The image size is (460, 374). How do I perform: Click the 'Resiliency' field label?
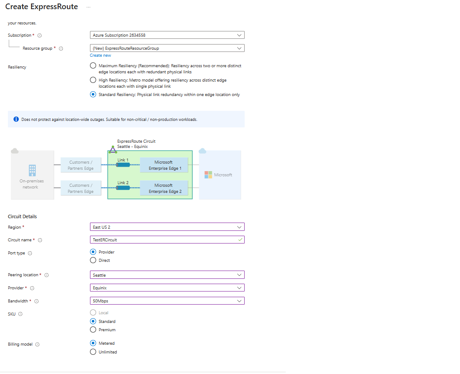click(17, 67)
